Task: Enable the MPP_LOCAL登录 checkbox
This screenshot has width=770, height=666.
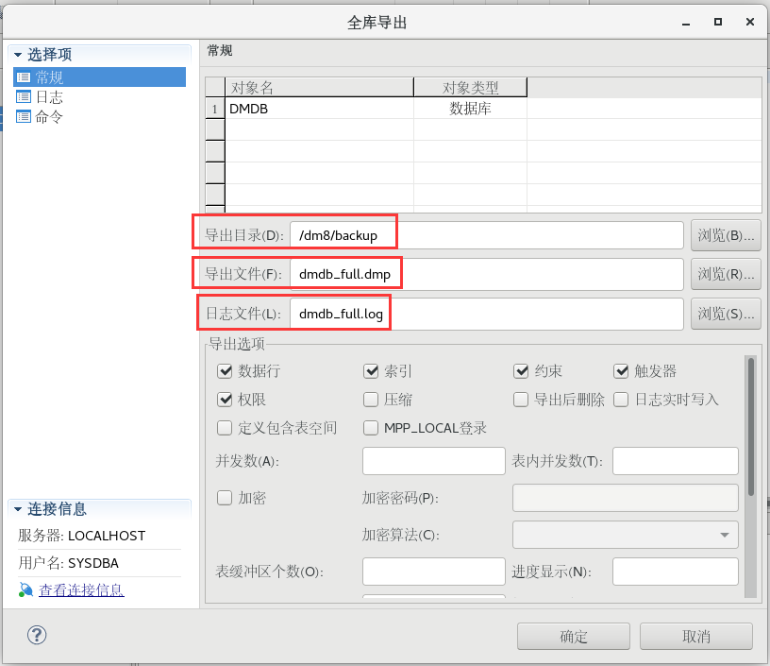Action: click(x=371, y=428)
